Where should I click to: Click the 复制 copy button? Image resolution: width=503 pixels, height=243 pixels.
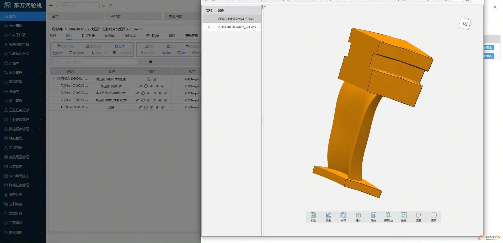point(181,53)
